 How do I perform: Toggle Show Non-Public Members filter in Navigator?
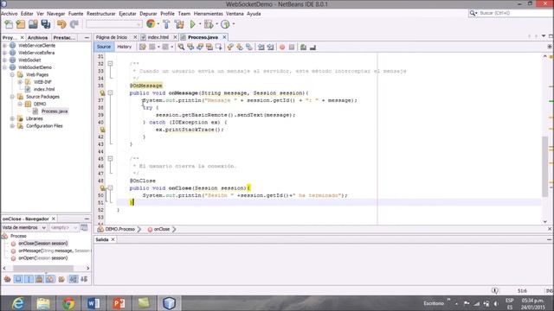[40, 279]
